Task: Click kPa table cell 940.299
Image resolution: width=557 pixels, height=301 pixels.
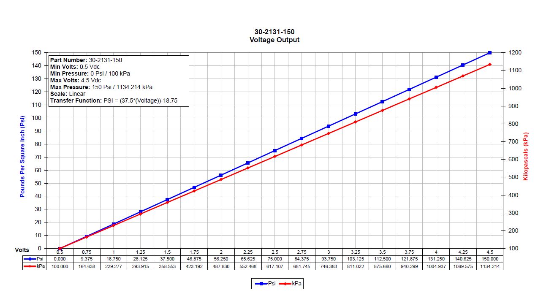Action: (409, 266)
